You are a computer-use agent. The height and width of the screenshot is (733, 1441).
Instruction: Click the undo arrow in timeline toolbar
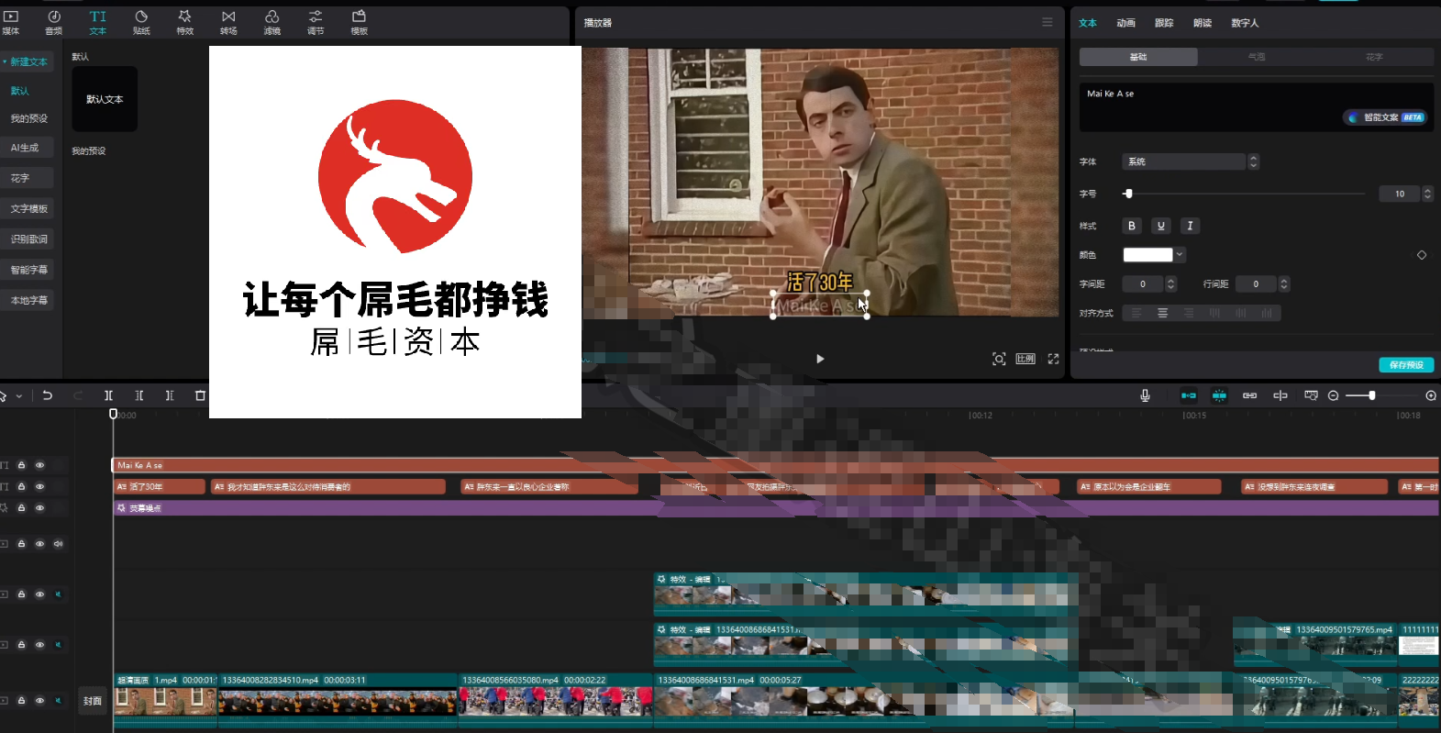click(x=48, y=395)
